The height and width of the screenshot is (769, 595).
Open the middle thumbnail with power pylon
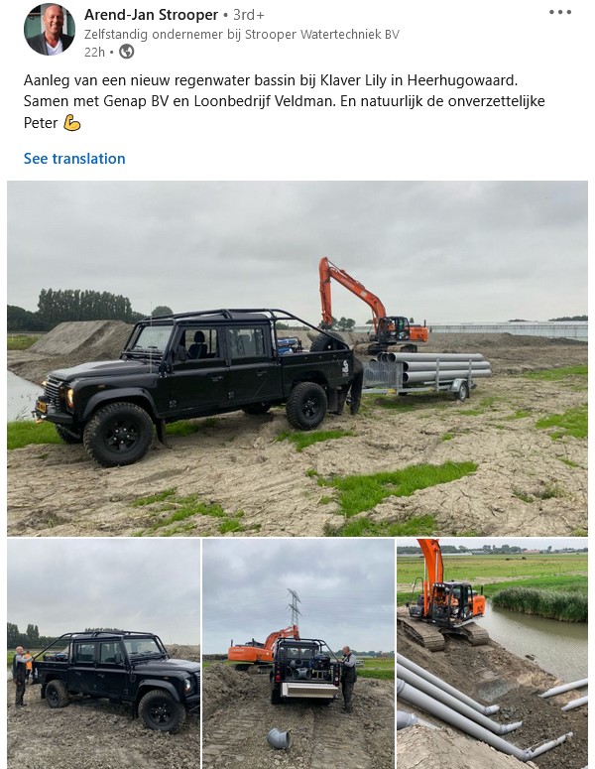coord(298,654)
